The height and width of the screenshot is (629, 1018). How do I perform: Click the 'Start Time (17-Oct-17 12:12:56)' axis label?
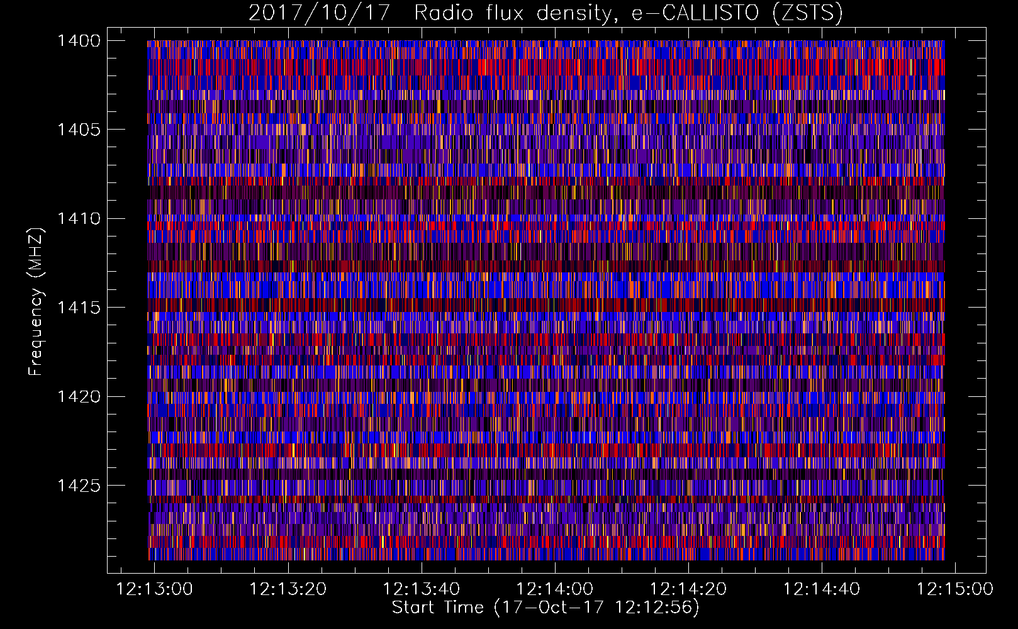tap(545, 608)
